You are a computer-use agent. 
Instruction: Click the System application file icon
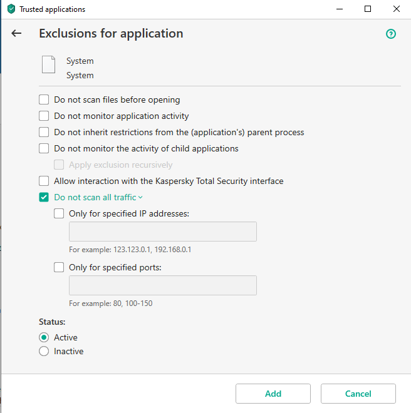pos(48,64)
